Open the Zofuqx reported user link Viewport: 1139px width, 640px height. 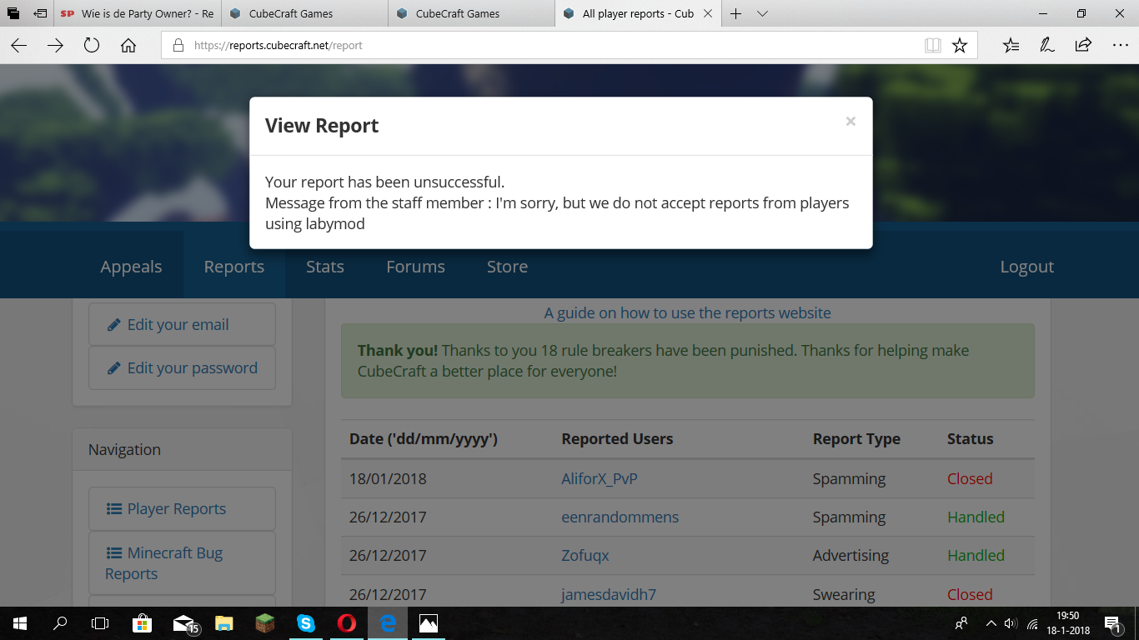pyautogui.click(x=585, y=556)
